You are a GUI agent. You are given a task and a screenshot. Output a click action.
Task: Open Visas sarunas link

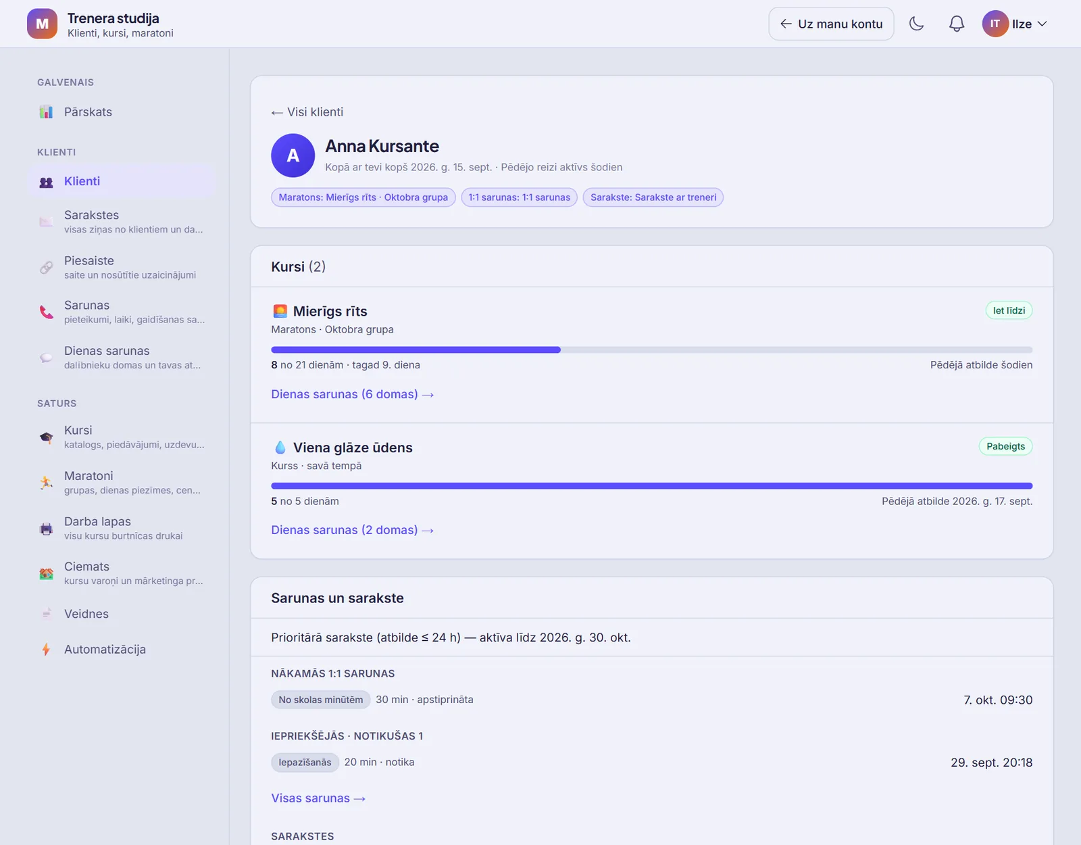click(x=318, y=798)
